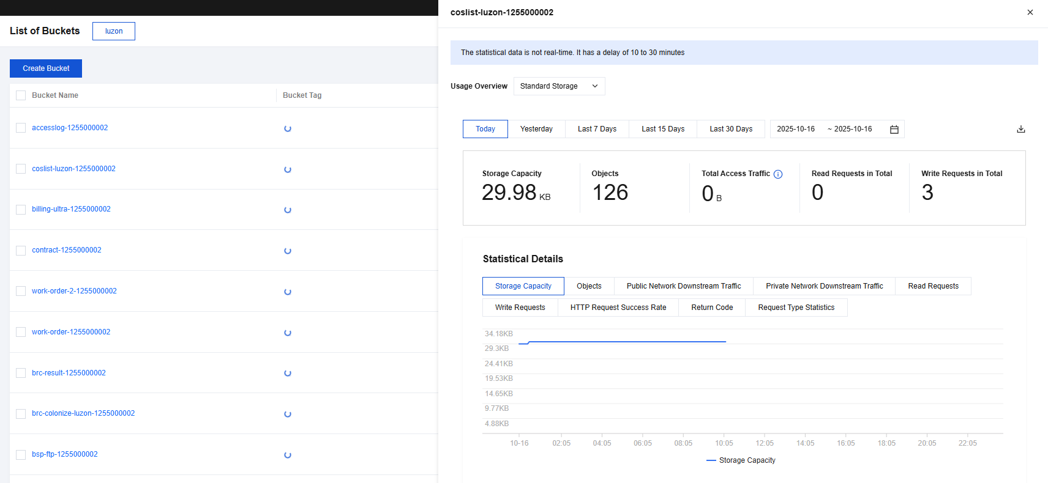Open Public Network Downstream Traffic tab
This screenshot has width=1048, height=483.
(x=684, y=286)
